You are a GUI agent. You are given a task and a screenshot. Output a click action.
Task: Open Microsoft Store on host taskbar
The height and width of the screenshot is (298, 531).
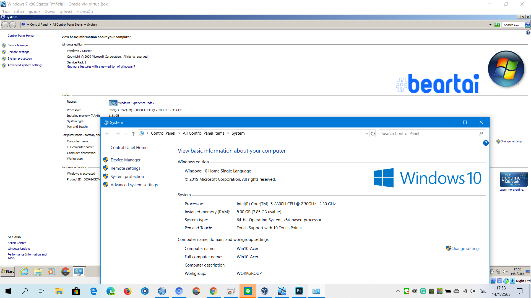[76, 291]
